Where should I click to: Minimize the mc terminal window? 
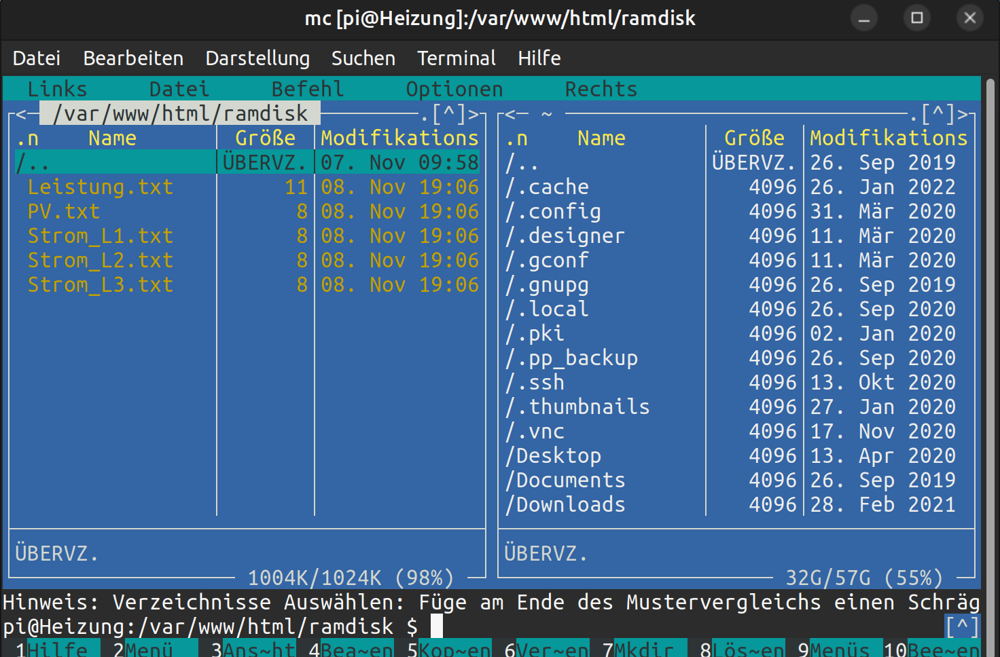[x=864, y=18]
